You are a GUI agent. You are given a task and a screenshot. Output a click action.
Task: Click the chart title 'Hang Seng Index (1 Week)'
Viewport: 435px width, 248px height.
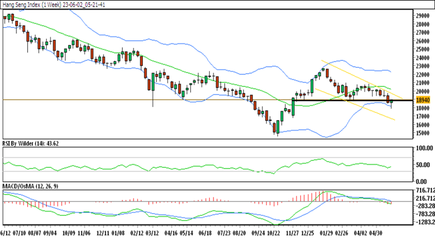[x=32, y=5]
